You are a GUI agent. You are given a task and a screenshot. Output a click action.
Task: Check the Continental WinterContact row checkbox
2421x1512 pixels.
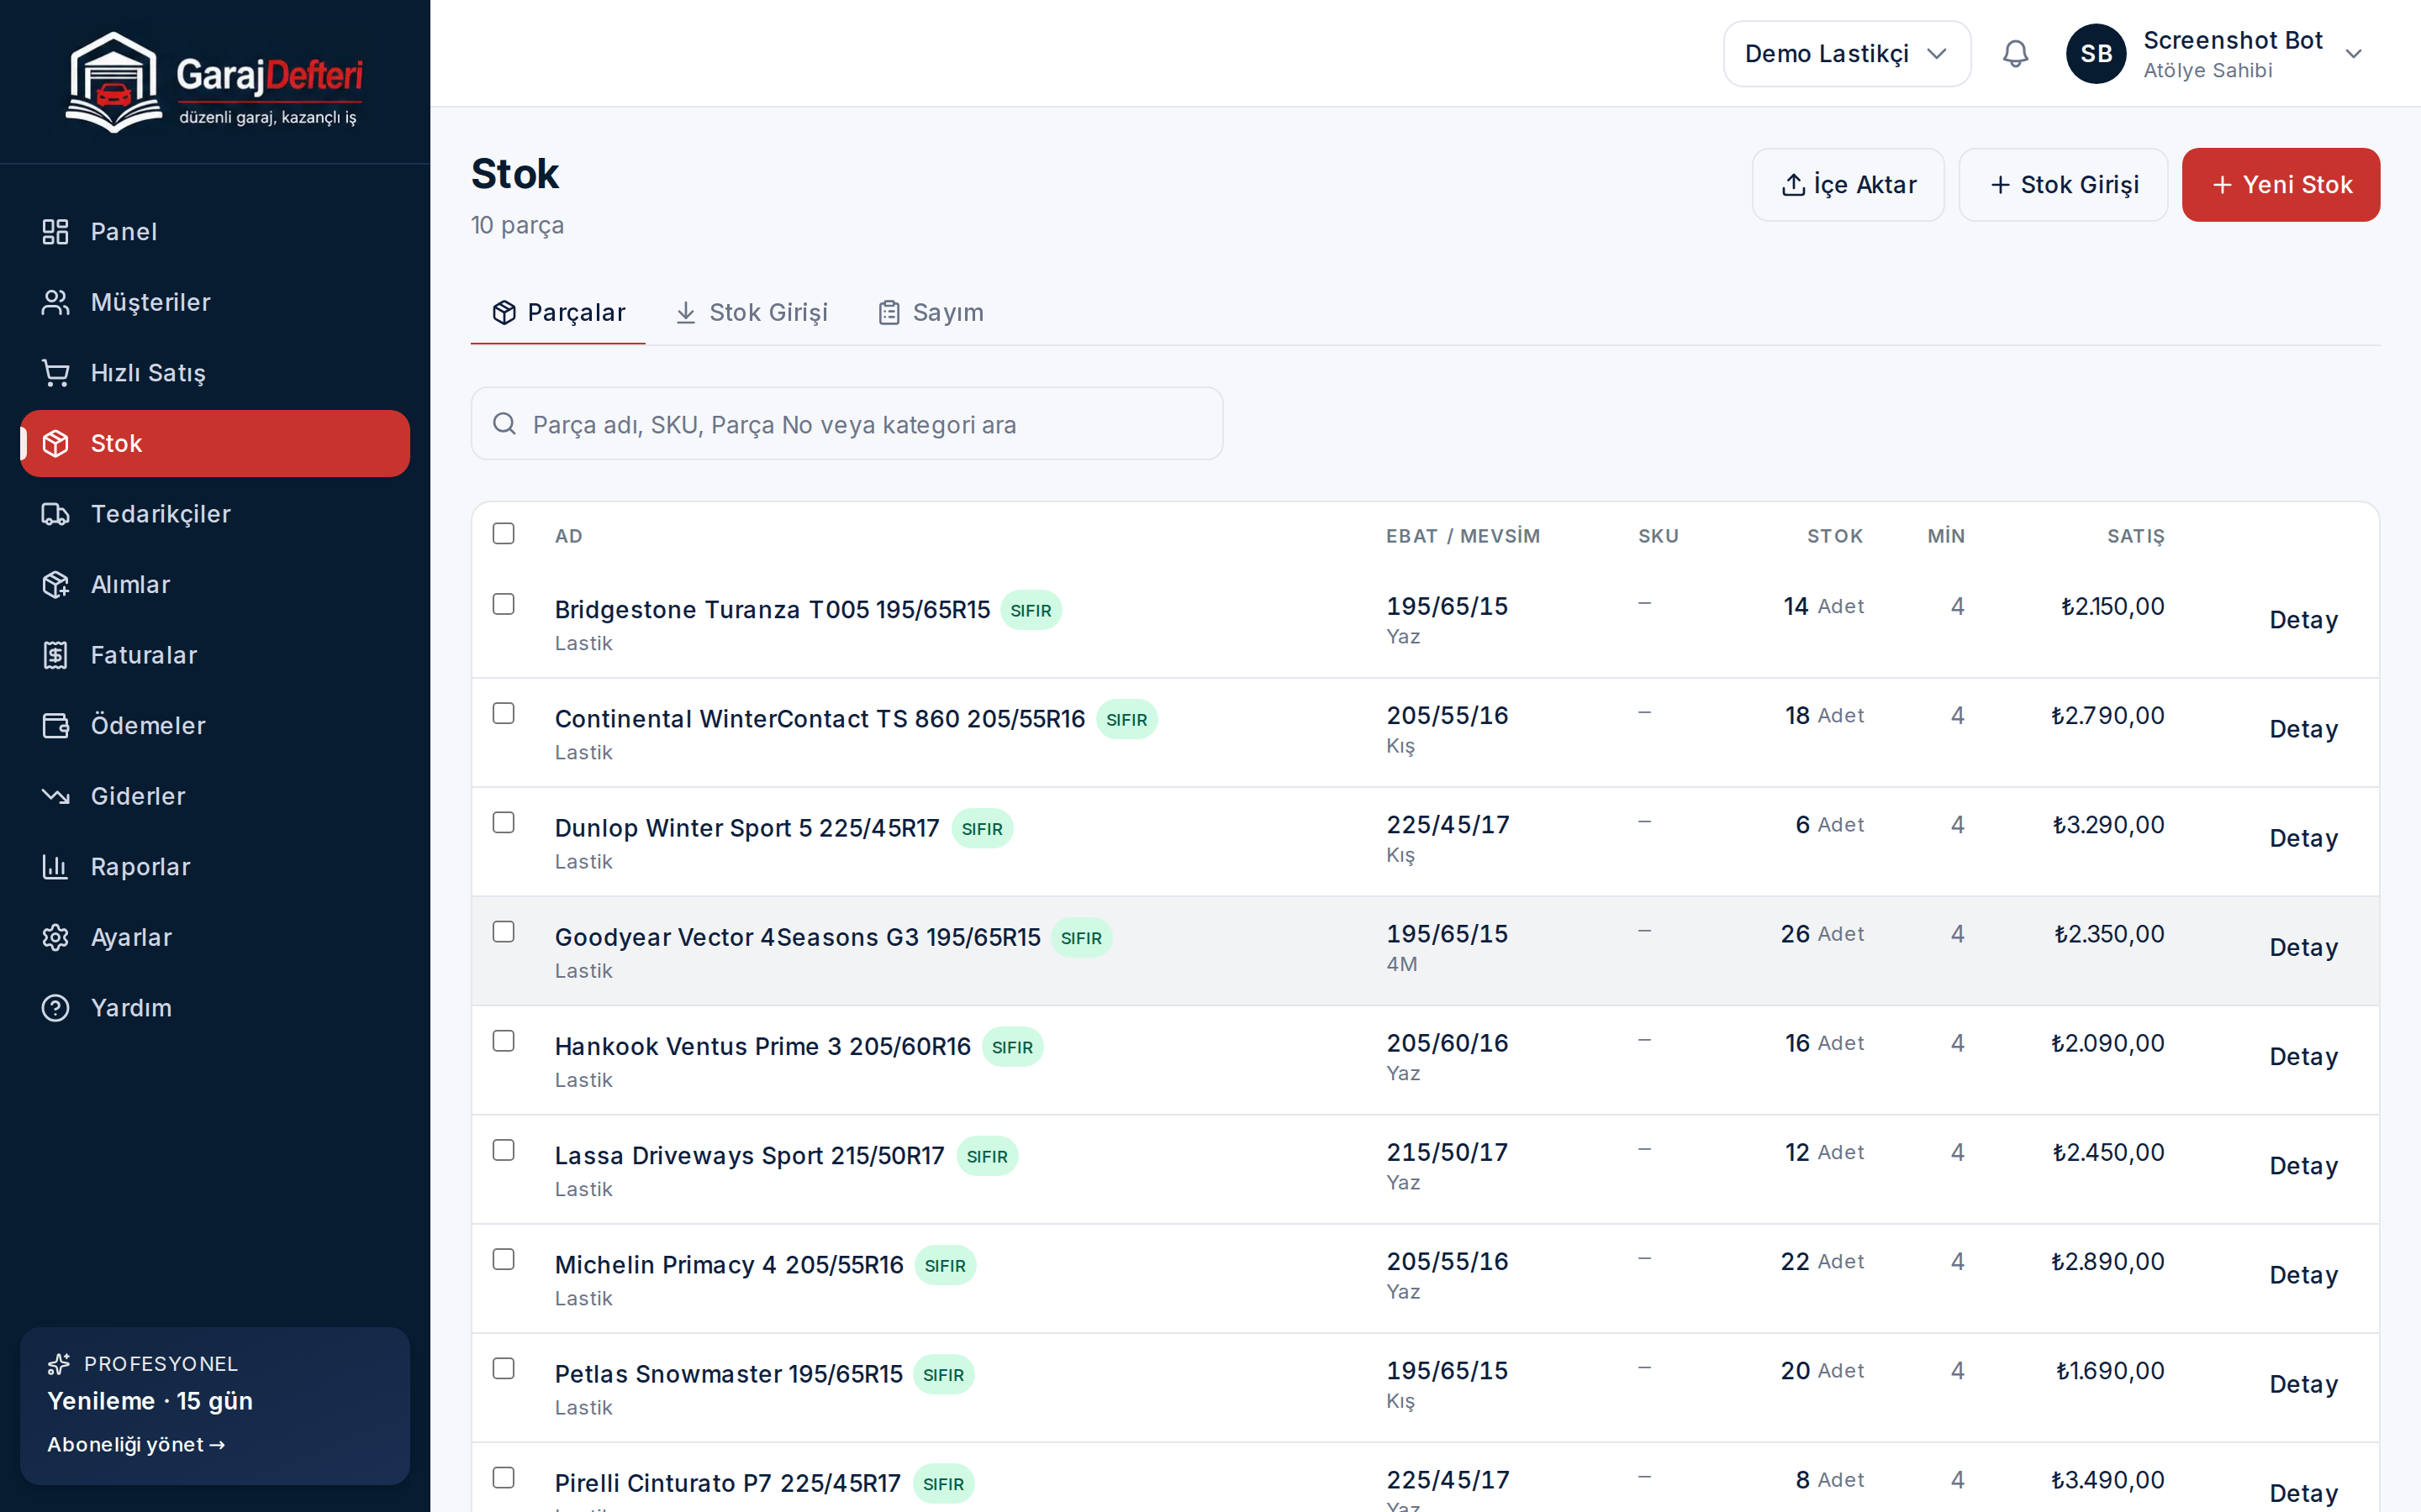click(504, 713)
